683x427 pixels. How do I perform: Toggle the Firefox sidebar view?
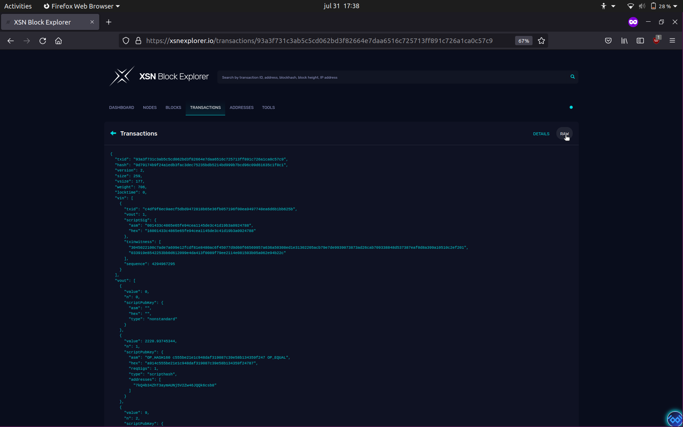pos(640,41)
